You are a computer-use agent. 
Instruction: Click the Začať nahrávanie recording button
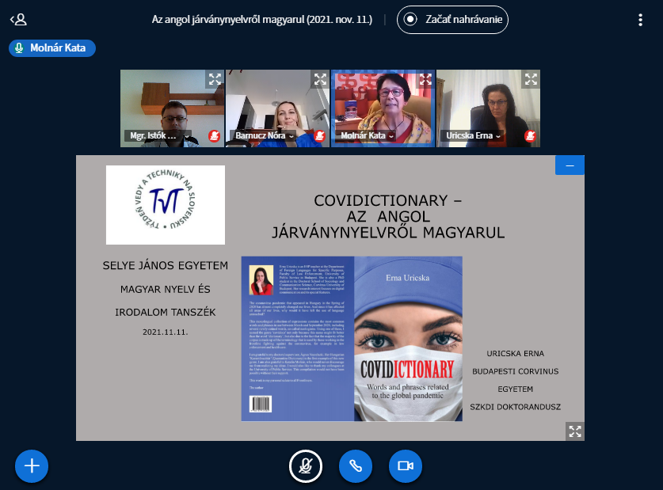452,20
